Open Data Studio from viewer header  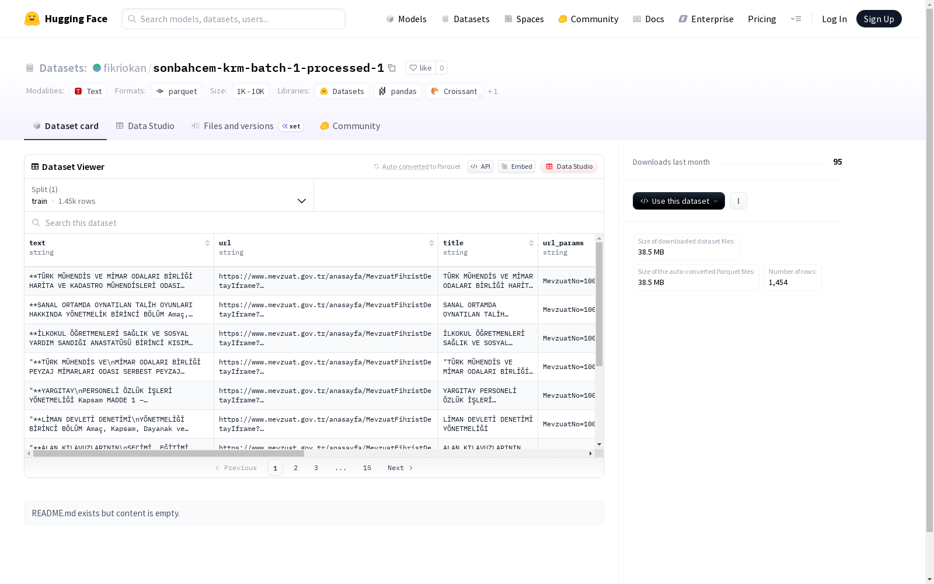pyautogui.click(x=569, y=166)
